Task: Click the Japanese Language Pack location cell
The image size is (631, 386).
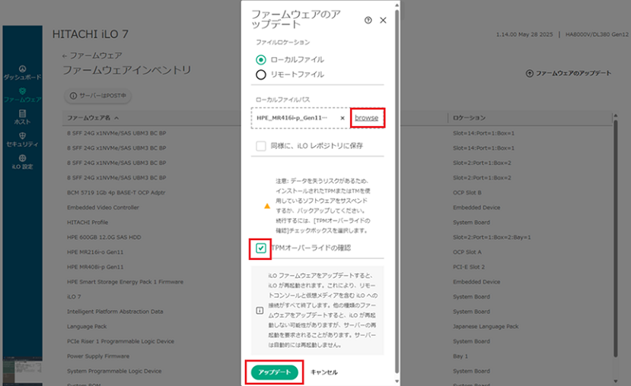Action: pos(486,327)
